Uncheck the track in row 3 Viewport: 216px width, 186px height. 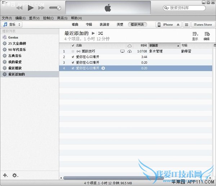[x=73, y=63]
